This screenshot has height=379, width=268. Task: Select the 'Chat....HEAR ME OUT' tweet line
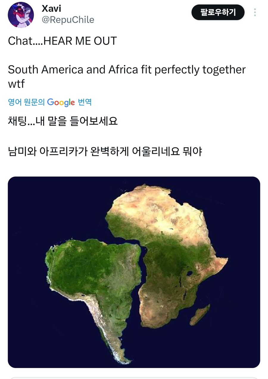point(62,41)
